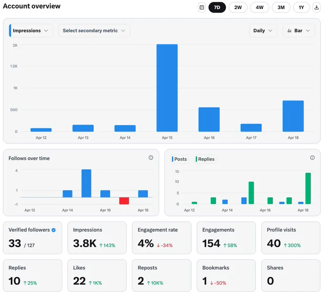Image resolution: width=324 pixels, height=294 pixels.
Task: Click the Apr 15 impressions bar
Action: tap(167, 88)
